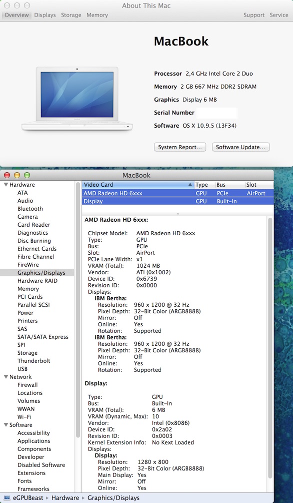Open the Service link
The image size is (293, 503).
tap(279, 15)
